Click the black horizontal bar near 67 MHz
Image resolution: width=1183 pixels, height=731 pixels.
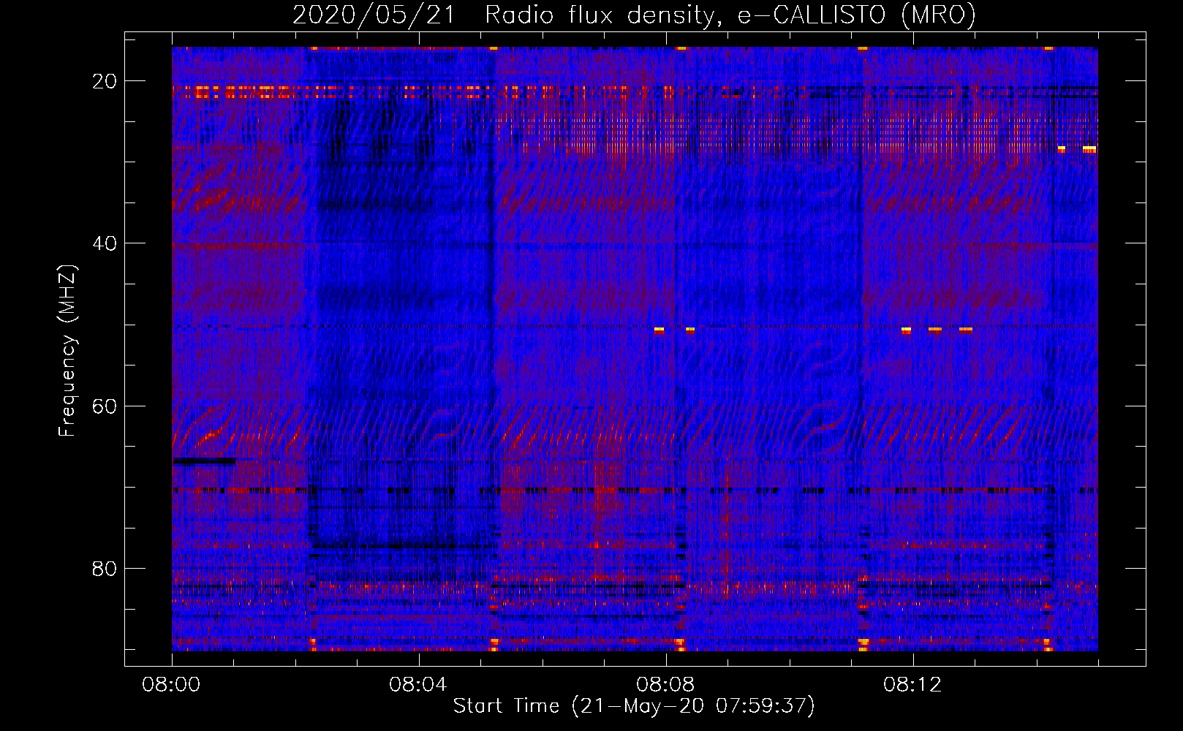[204, 461]
